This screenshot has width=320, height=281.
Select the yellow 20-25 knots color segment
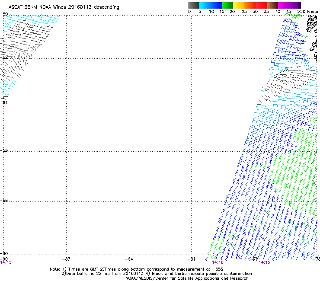tap(239, 5)
